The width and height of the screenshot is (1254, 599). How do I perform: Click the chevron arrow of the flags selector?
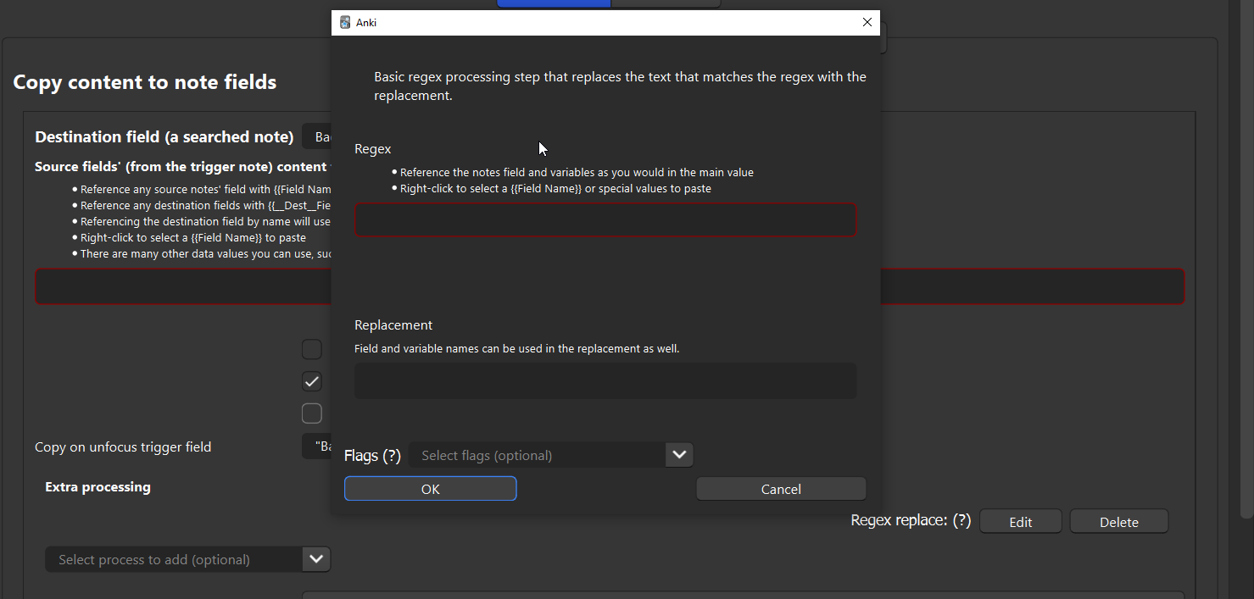679,455
